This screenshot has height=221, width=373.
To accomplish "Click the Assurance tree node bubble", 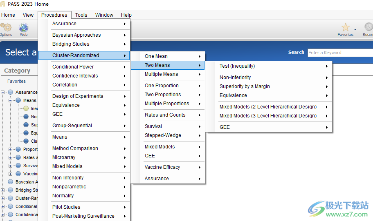I will (11, 92).
